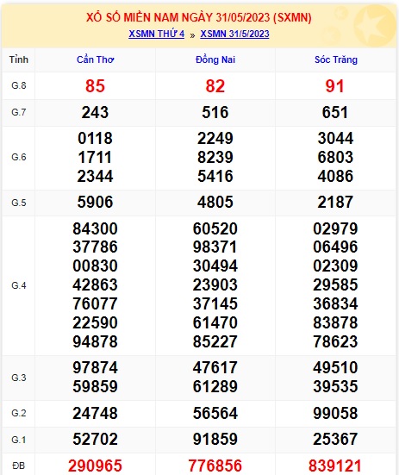Click the G.2 number 24748
399x475 pixels.
click(95, 413)
